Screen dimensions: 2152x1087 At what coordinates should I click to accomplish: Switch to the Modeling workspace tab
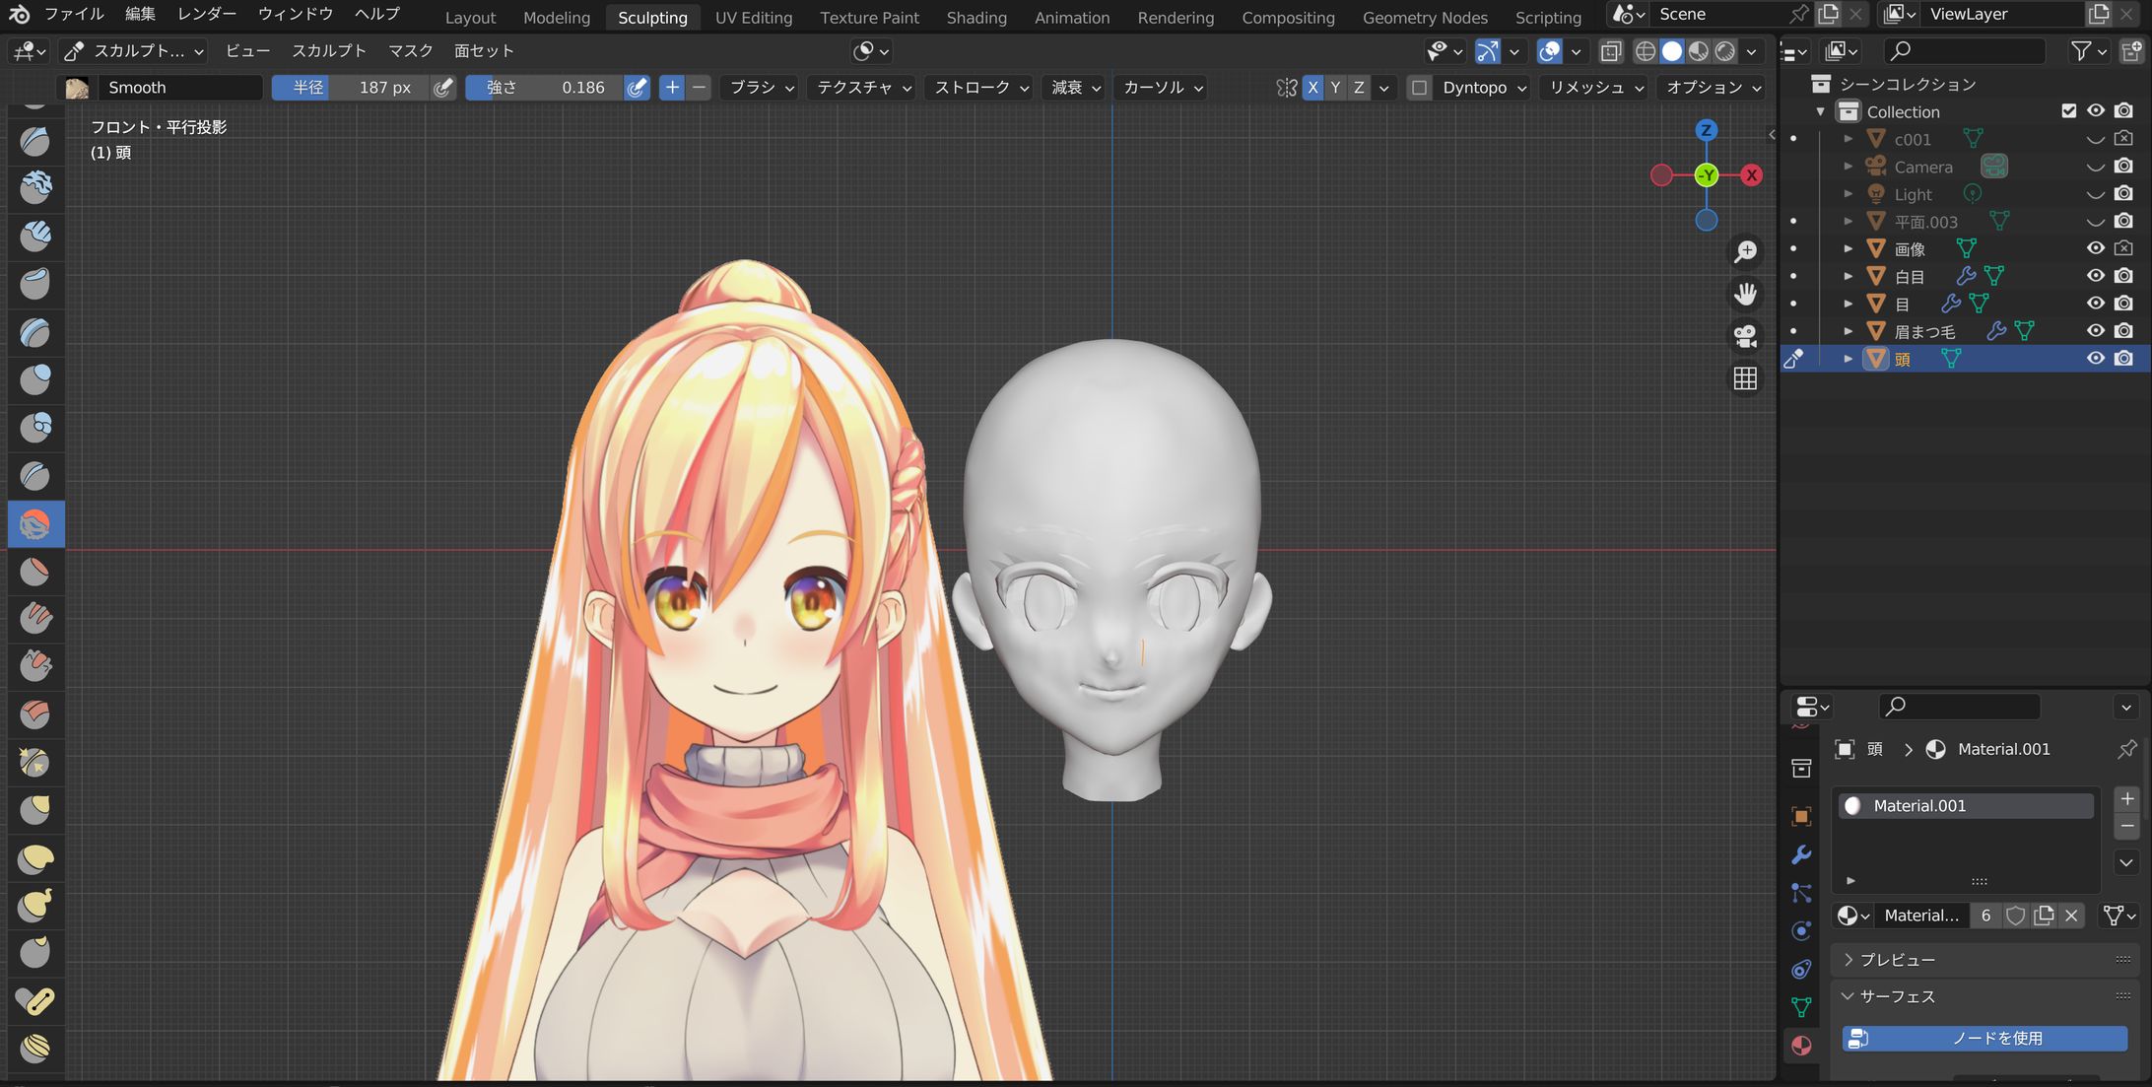click(557, 18)
